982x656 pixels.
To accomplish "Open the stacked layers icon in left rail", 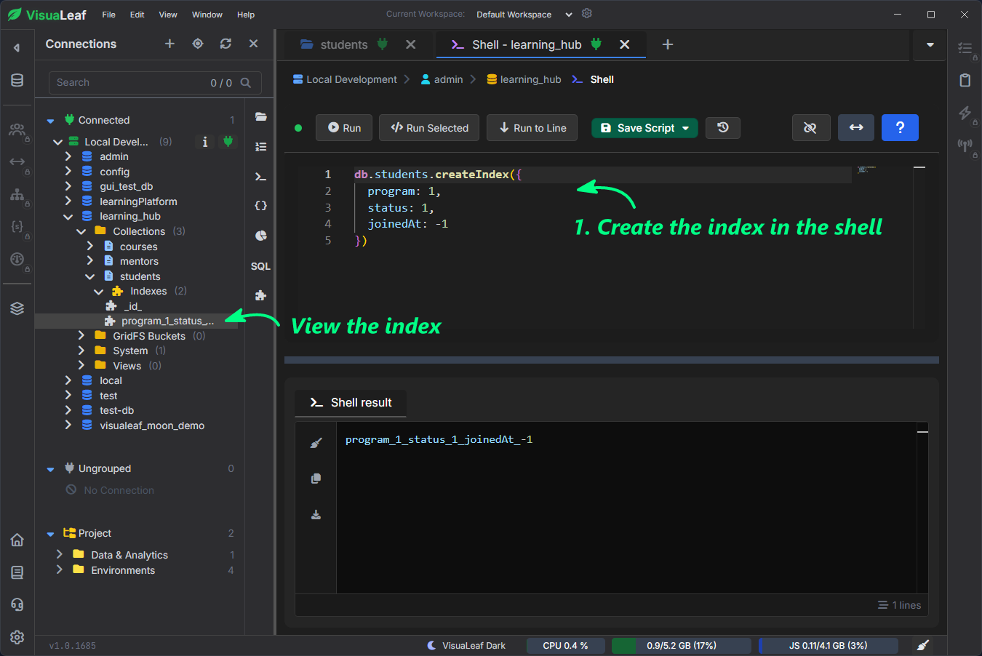I will point(17,308).
